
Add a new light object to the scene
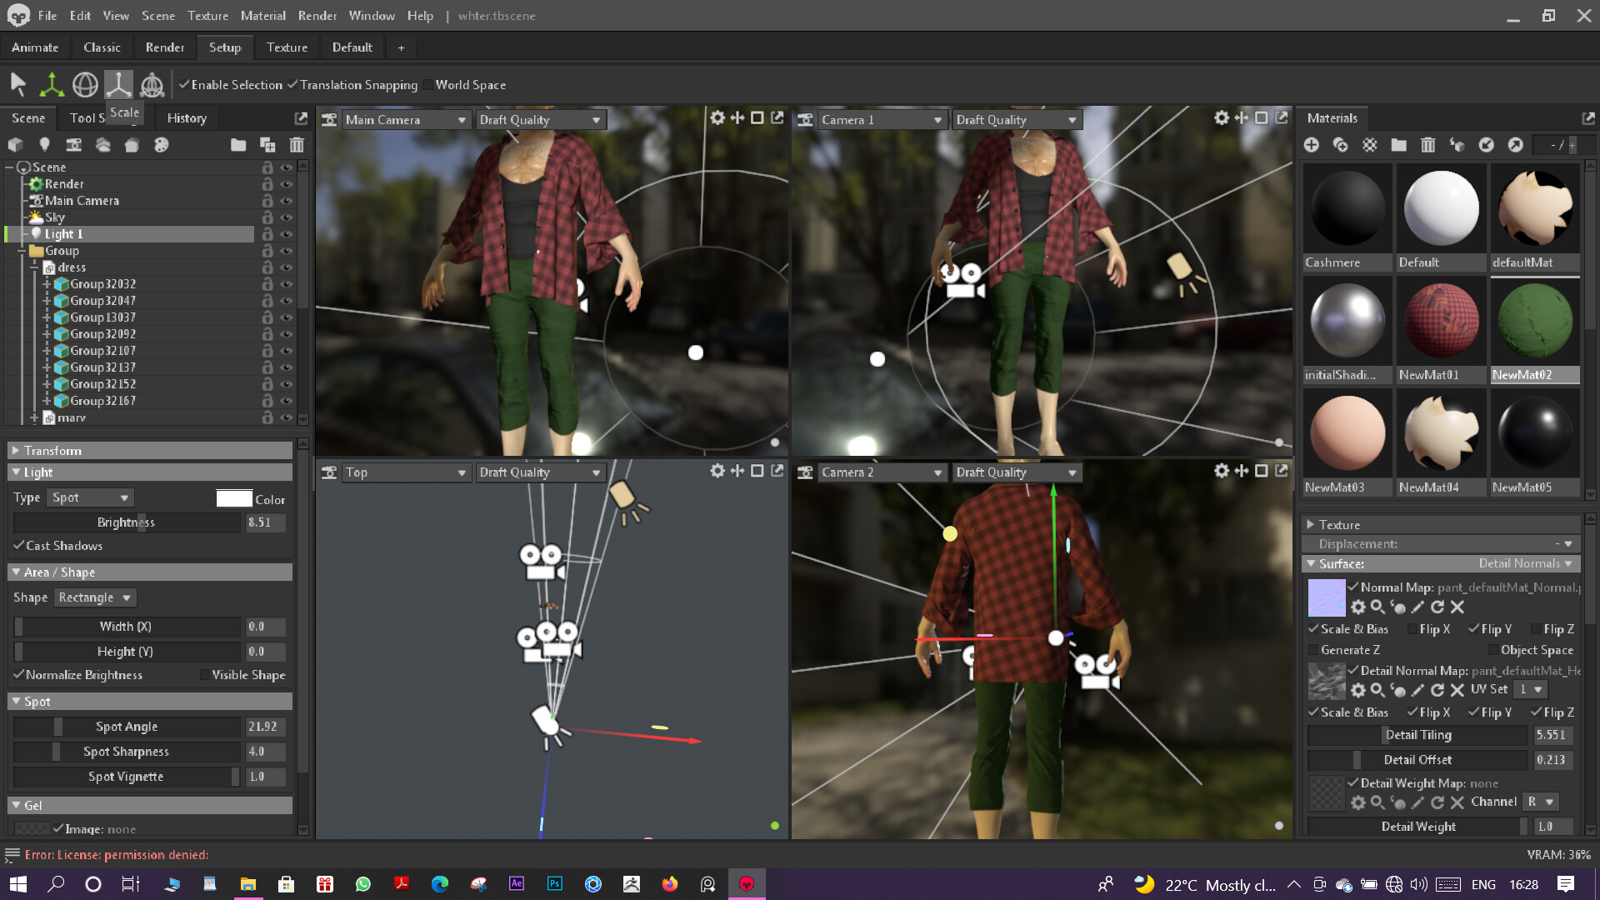point(44,145)
